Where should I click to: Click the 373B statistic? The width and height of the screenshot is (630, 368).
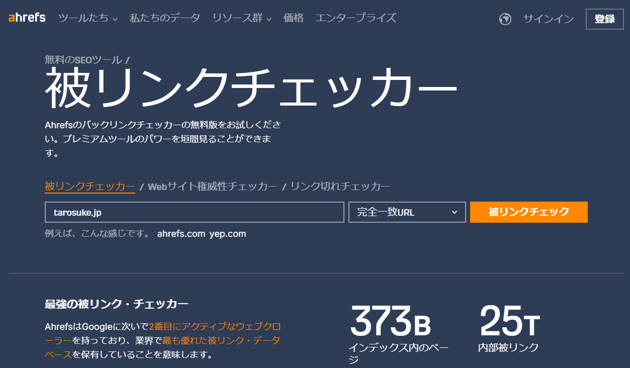[x=391, y=321]
